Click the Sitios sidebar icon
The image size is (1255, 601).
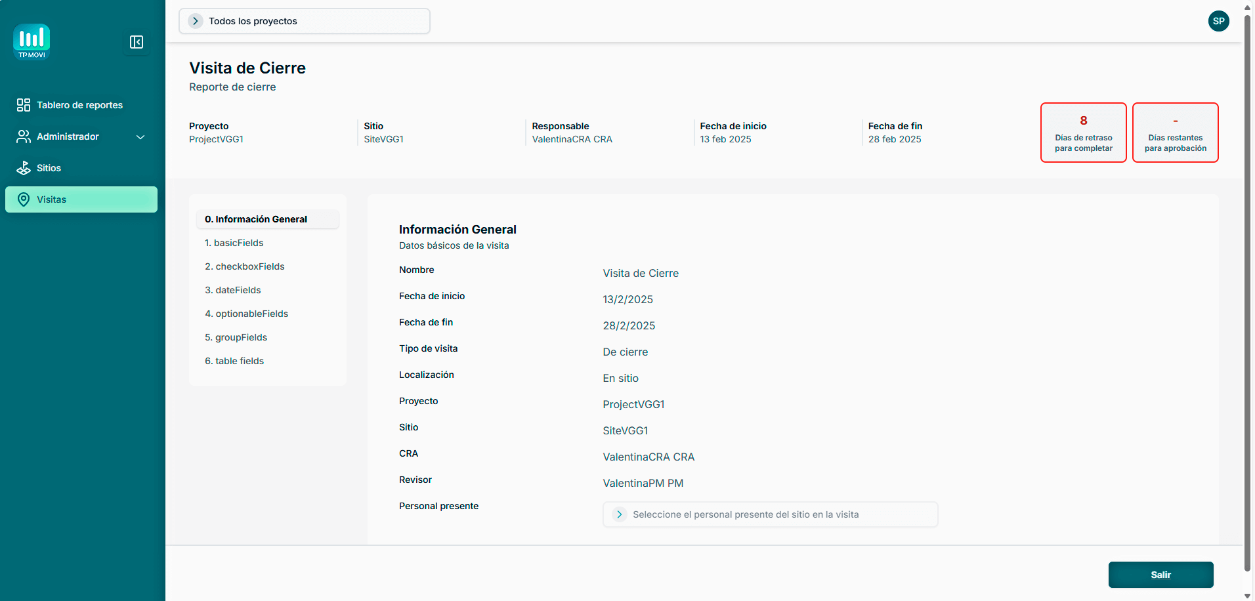(24, 168)
